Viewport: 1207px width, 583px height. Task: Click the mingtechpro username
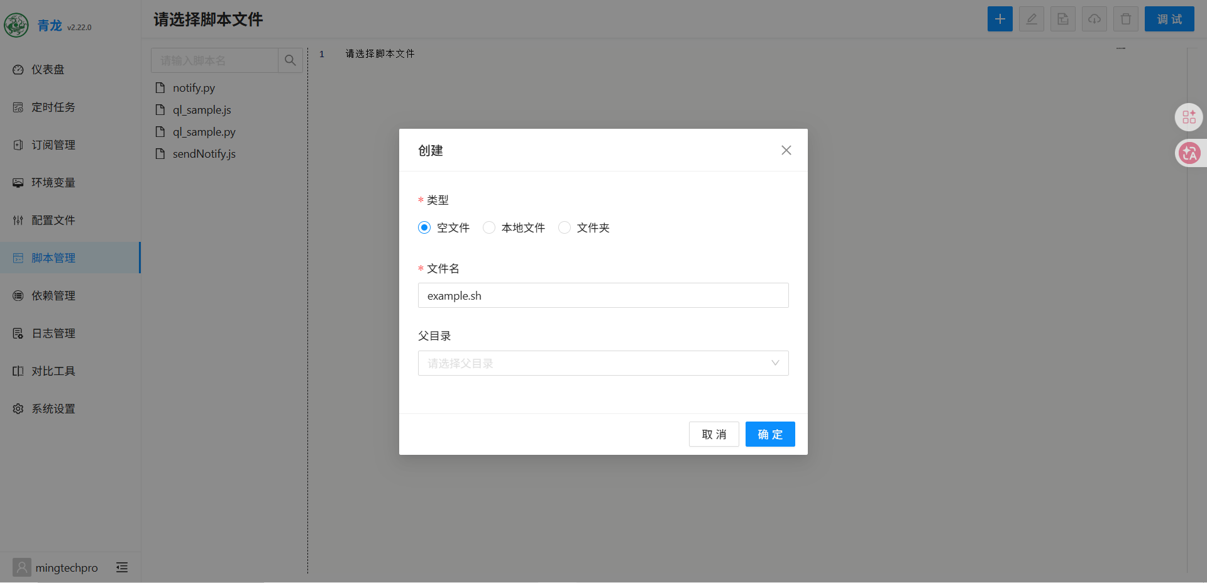(67, 568)
